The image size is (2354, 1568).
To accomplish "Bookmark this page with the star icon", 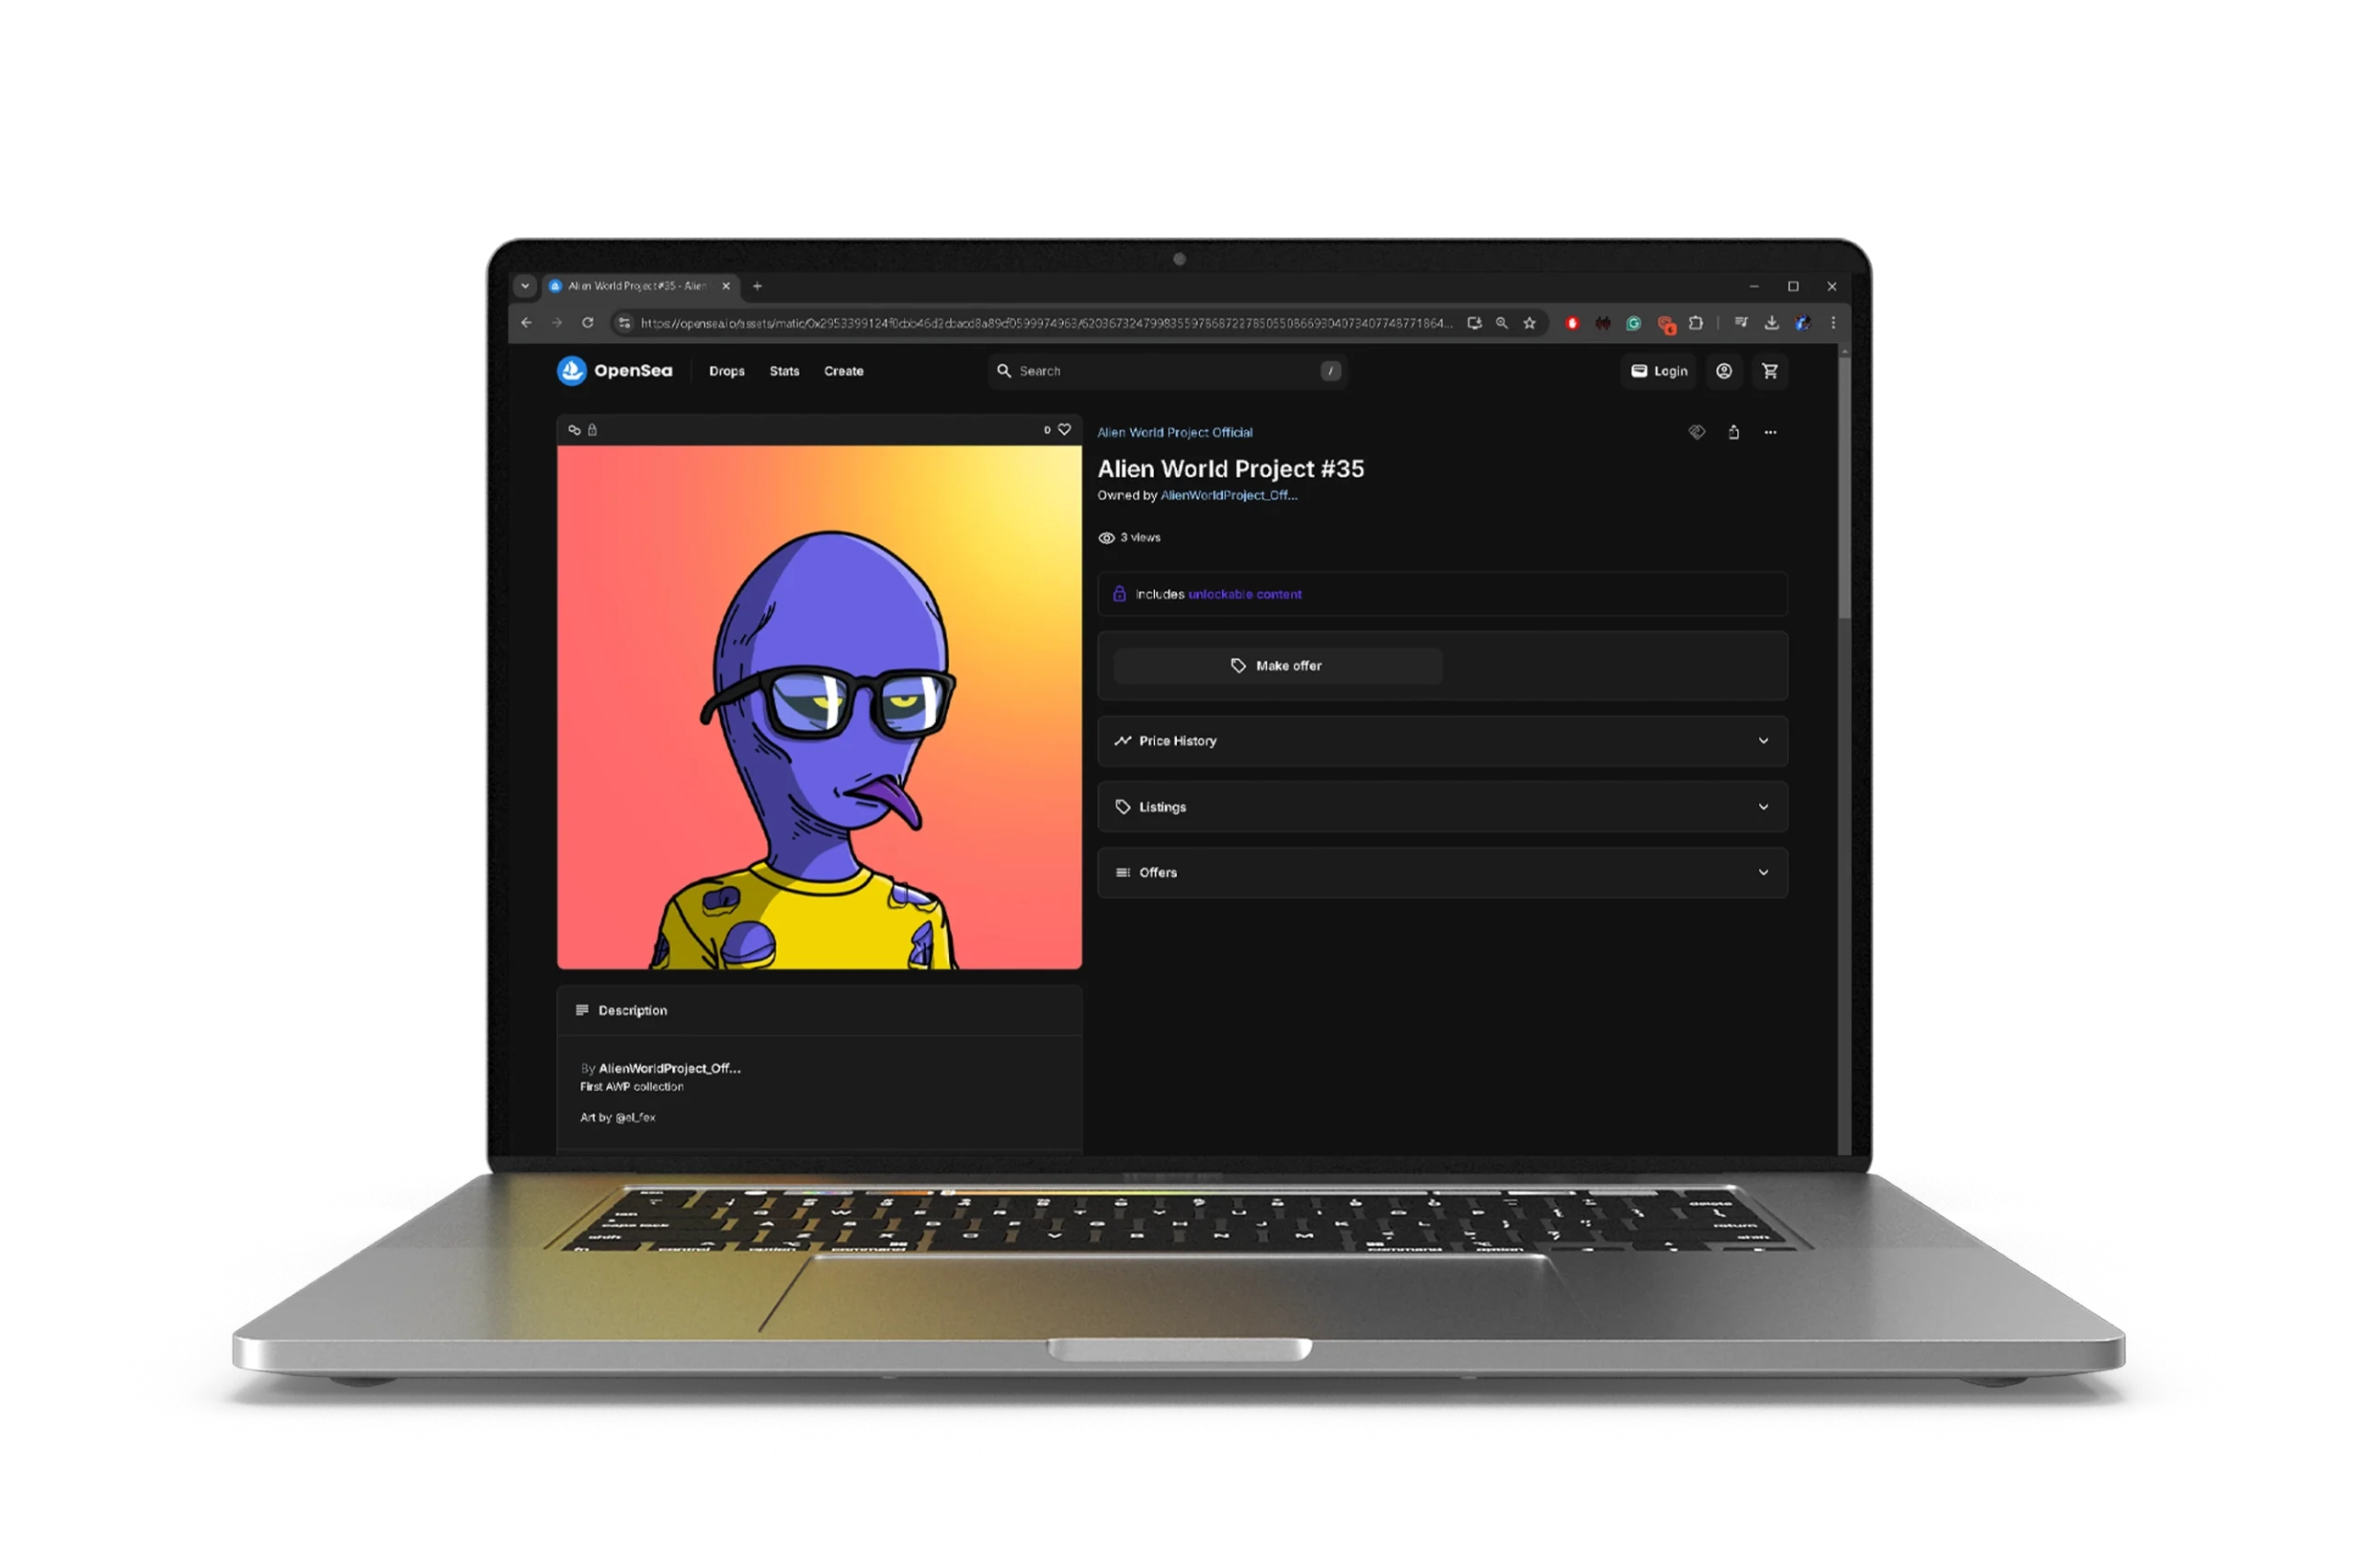I will point(1528,323).
